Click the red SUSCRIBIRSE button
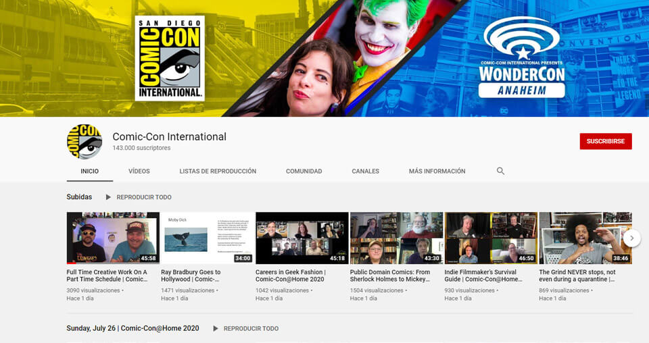Image resolution: width=649 pixels, height=343 pixels. 606,141
